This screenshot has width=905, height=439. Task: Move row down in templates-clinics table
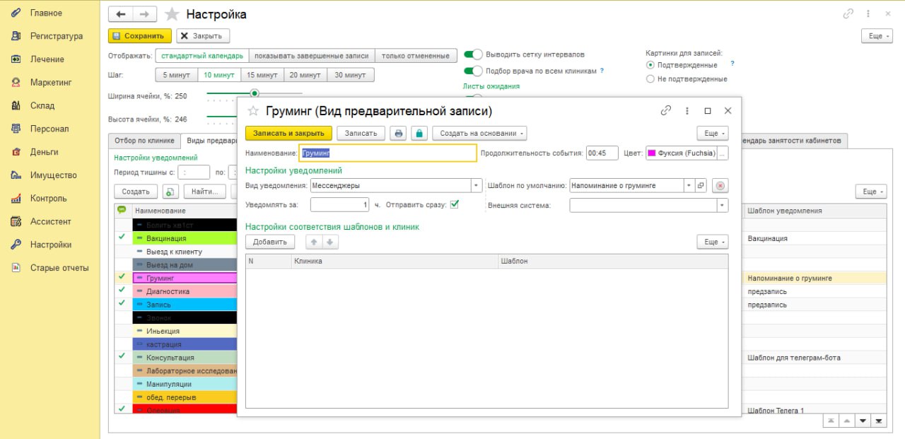coord(330,242)
